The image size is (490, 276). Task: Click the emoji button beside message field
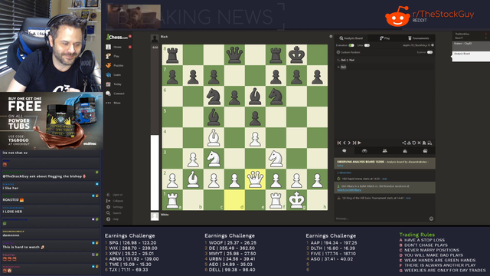[x=431, y=219]
